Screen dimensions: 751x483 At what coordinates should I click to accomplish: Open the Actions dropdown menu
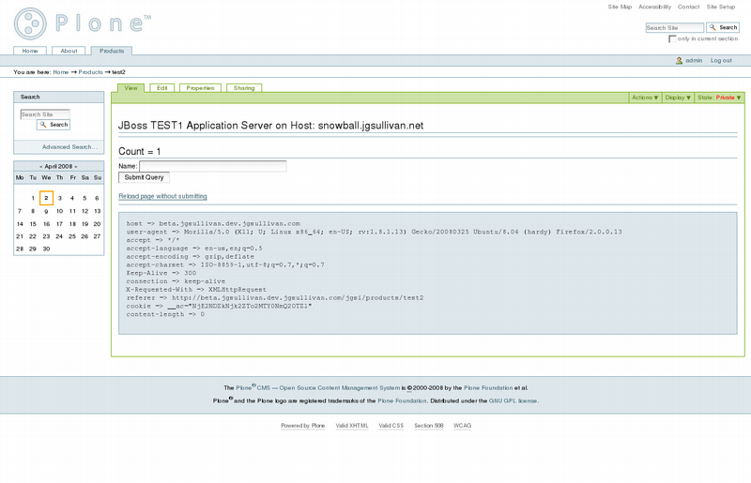coord(645,98)
